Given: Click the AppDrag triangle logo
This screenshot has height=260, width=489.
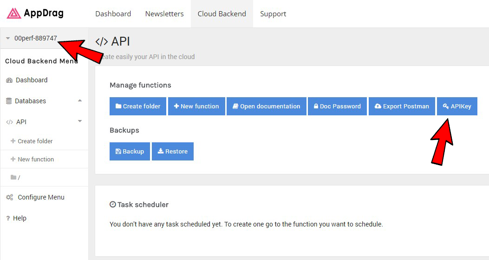Looking at the screenshot, I should coord(14,13).
